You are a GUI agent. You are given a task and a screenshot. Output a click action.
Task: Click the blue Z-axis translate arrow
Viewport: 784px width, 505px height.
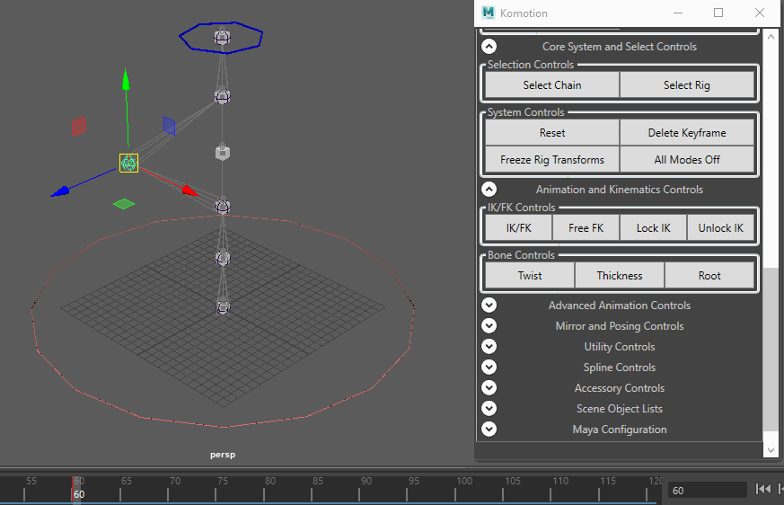coord(61,191)
